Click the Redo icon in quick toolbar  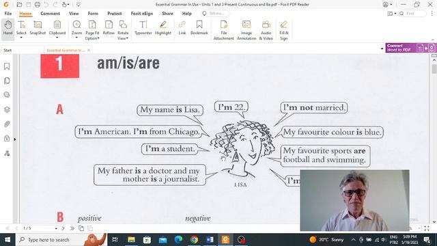[55, 5]
